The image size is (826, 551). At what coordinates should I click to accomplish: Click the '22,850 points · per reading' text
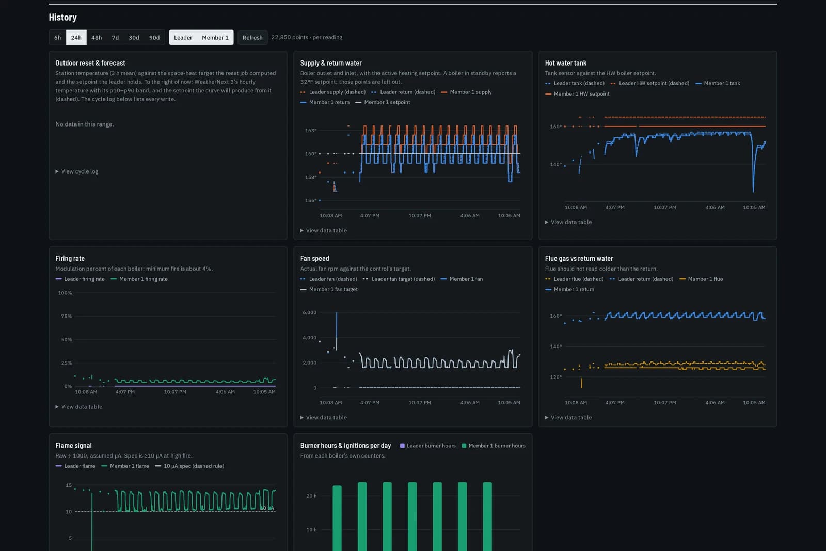pyautogui.click(x=307, y=38)
